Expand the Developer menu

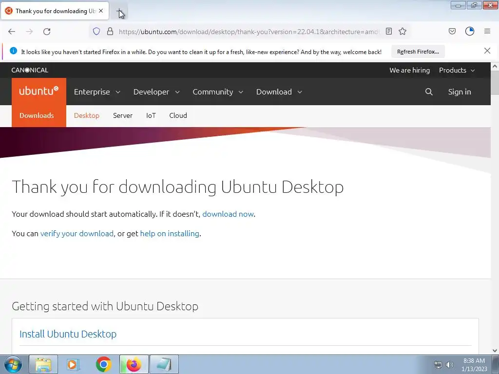click(156, 92)
